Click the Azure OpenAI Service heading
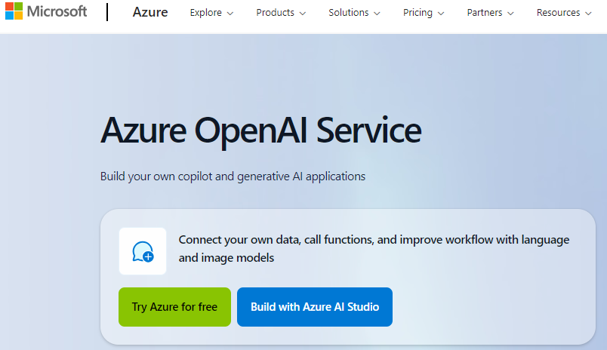The height and width of the screenshot is (350, 607). coord(260,130)
